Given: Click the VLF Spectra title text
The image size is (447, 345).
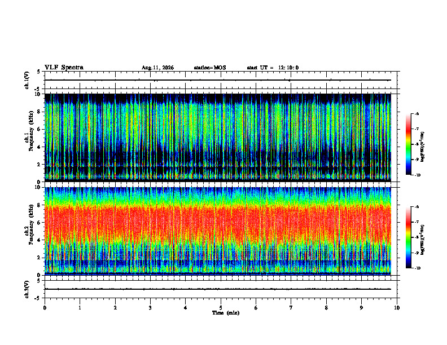Looking at the screenshot, I should coord(64,68).
